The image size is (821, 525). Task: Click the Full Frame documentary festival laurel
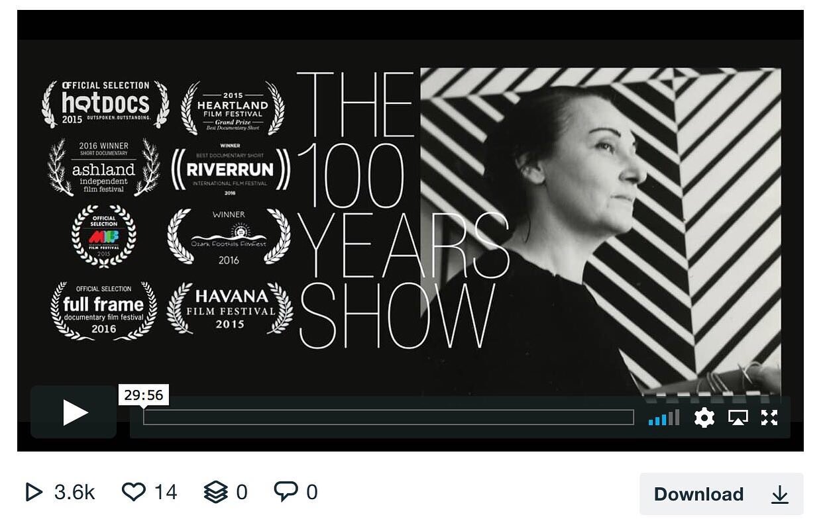103,310
